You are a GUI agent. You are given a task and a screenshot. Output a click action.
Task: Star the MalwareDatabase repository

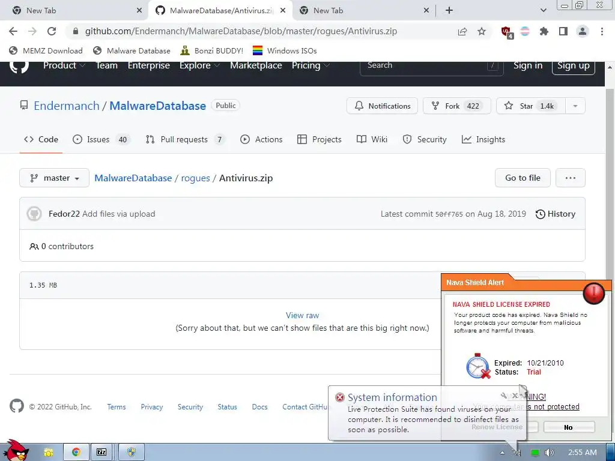point(531,106)
